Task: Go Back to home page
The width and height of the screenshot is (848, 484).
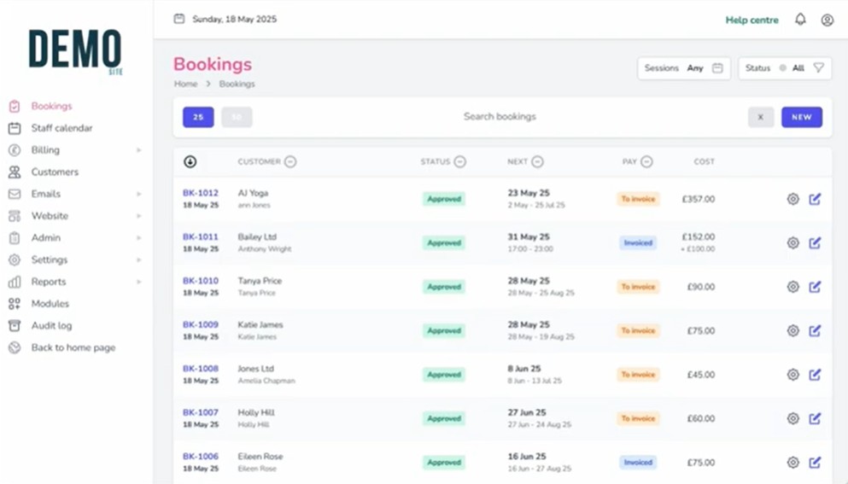Action: pos(73,347)
